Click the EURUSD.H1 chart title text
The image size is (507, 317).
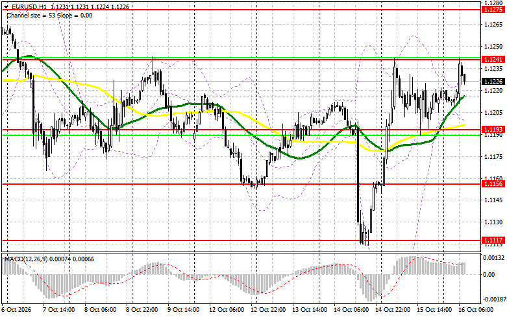[29, 6]
